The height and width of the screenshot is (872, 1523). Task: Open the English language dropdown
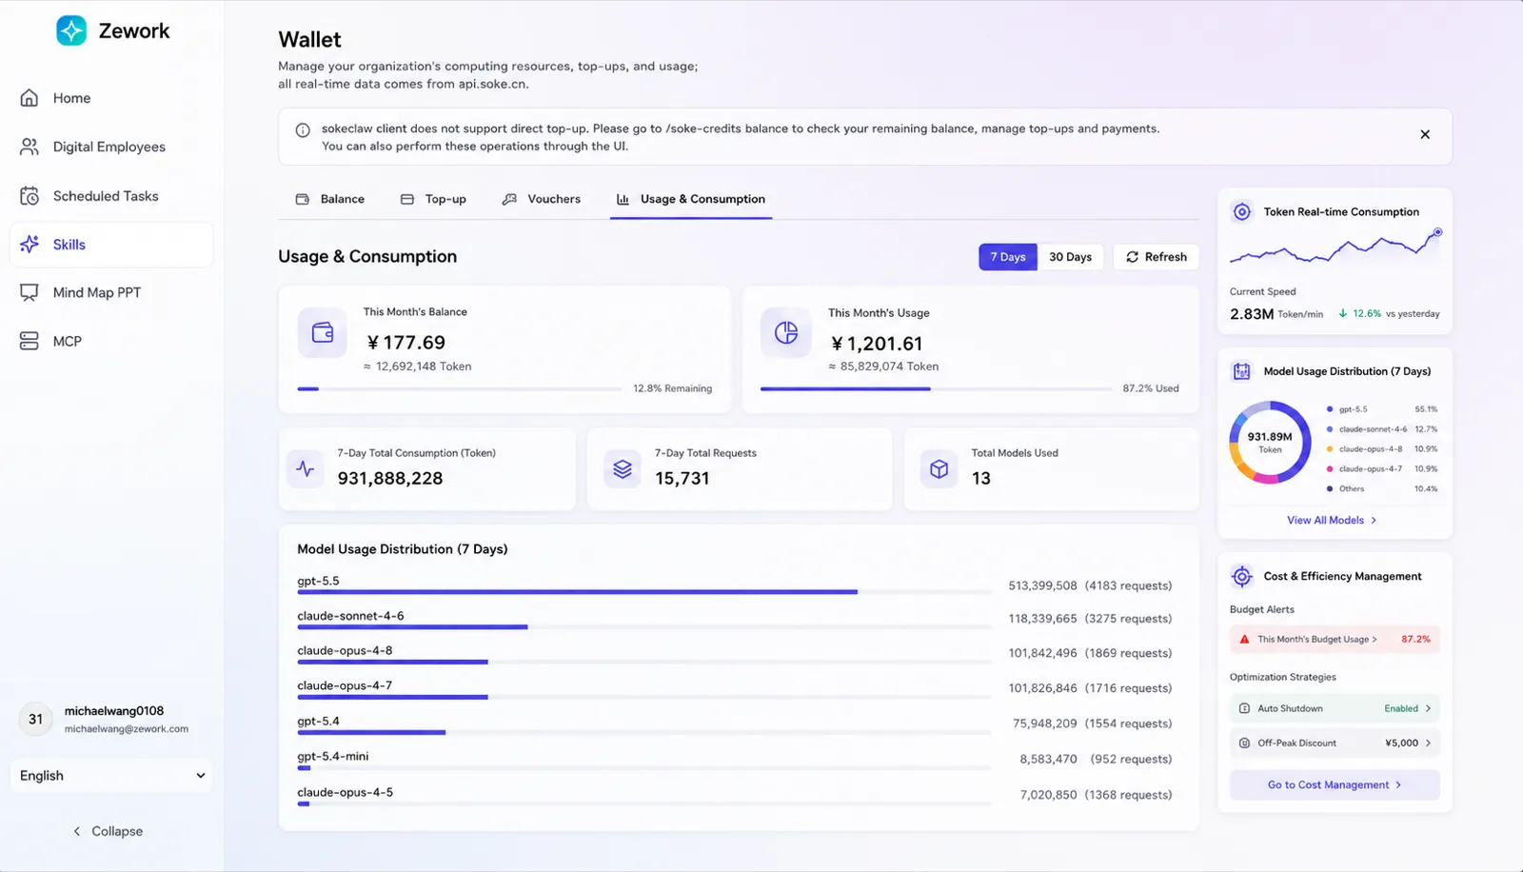(111, 776)
